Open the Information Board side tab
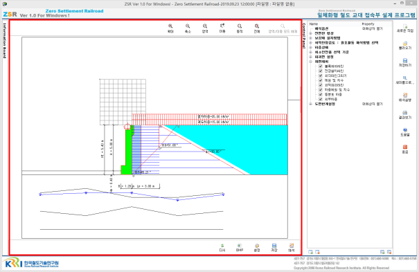Viewport: 419px width, 272px height. (x=5, y=40)
